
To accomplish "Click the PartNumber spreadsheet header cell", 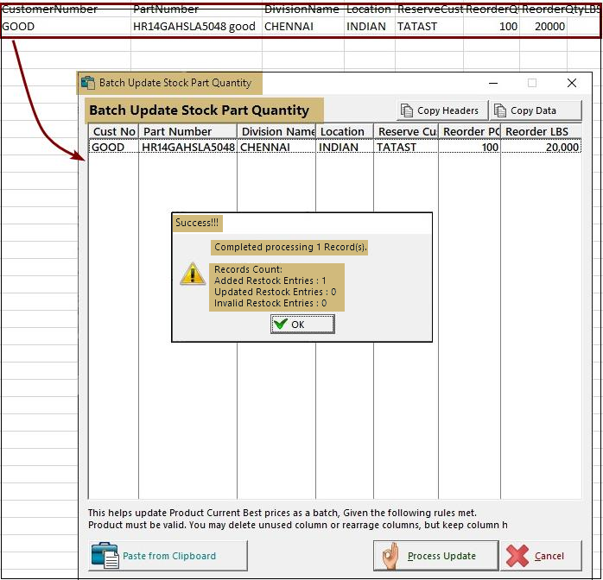I will (x=196, y=9).
